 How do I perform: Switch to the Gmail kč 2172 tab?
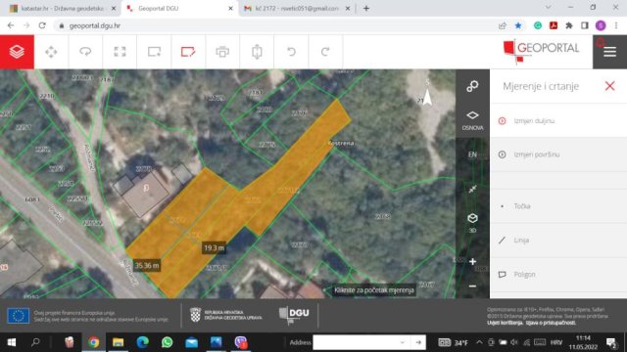(x=297, y=8)
